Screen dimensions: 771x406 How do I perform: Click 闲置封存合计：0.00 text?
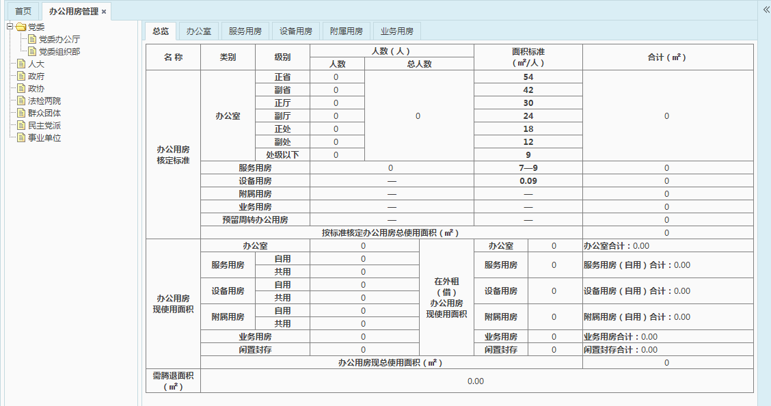[621, 349]
